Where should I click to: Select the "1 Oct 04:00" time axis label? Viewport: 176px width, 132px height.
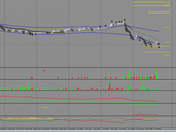tap(80, 129)
